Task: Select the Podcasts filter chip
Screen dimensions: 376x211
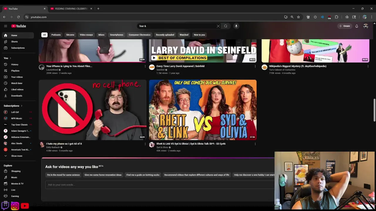Action: pos(56,35)
